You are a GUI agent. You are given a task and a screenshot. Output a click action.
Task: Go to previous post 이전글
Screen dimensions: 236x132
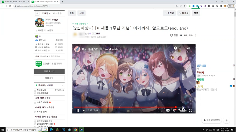click(x=169, y=13)
